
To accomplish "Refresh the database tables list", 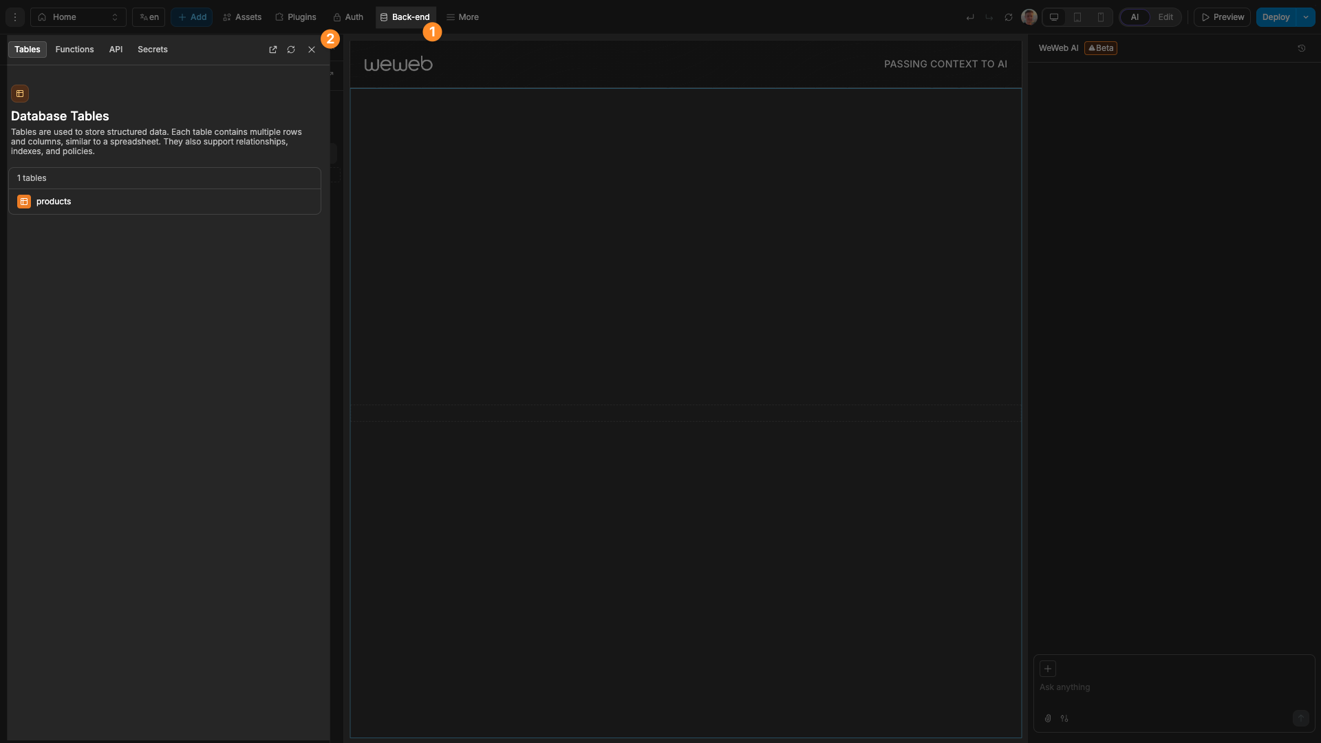I will click(291, 50).
